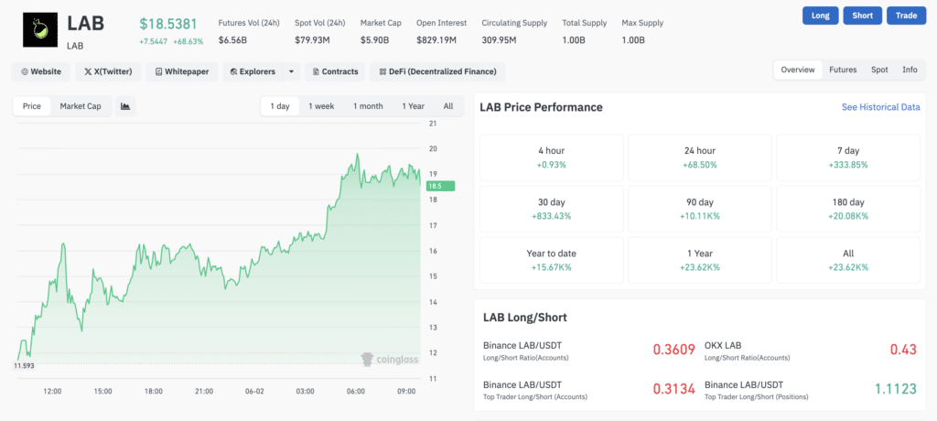Screen dimensions: 937x421
Task: Click the $18.5381 price value
Action: pyautogui.click(x=168, y=24)
